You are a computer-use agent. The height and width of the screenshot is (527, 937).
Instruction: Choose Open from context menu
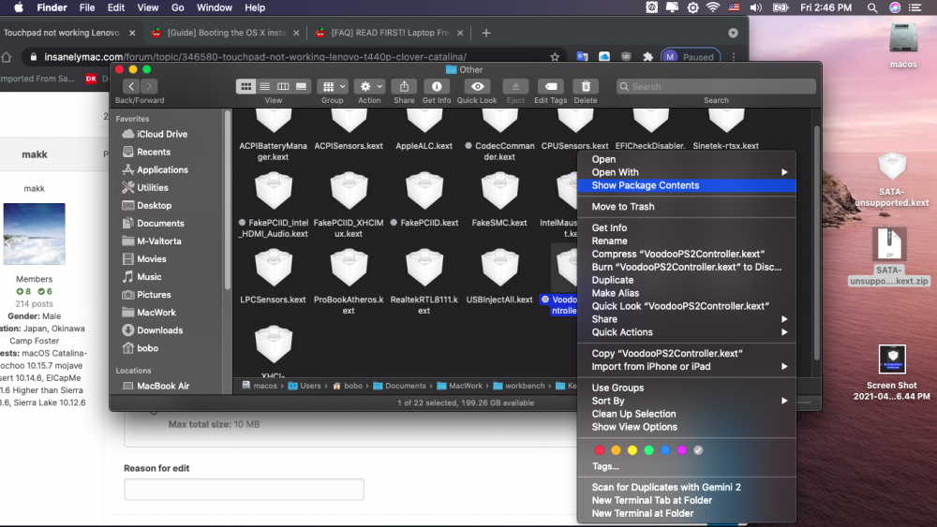pos(687,159)
